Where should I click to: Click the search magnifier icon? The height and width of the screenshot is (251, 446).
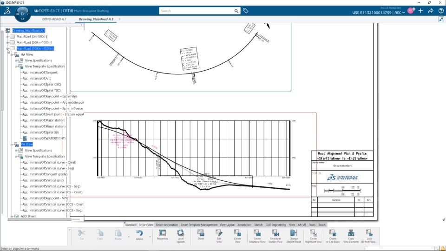pos(236,11)
